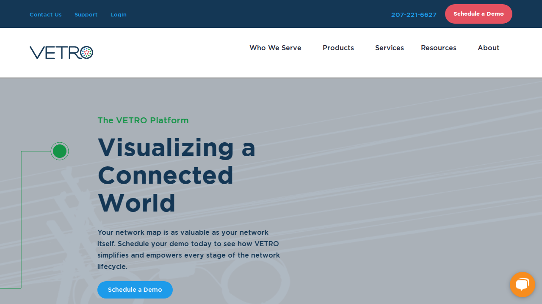Click the green circle timeline marker
Image resolution: width=542 pixels, height=304 pixels.
[x=60, y=151]
